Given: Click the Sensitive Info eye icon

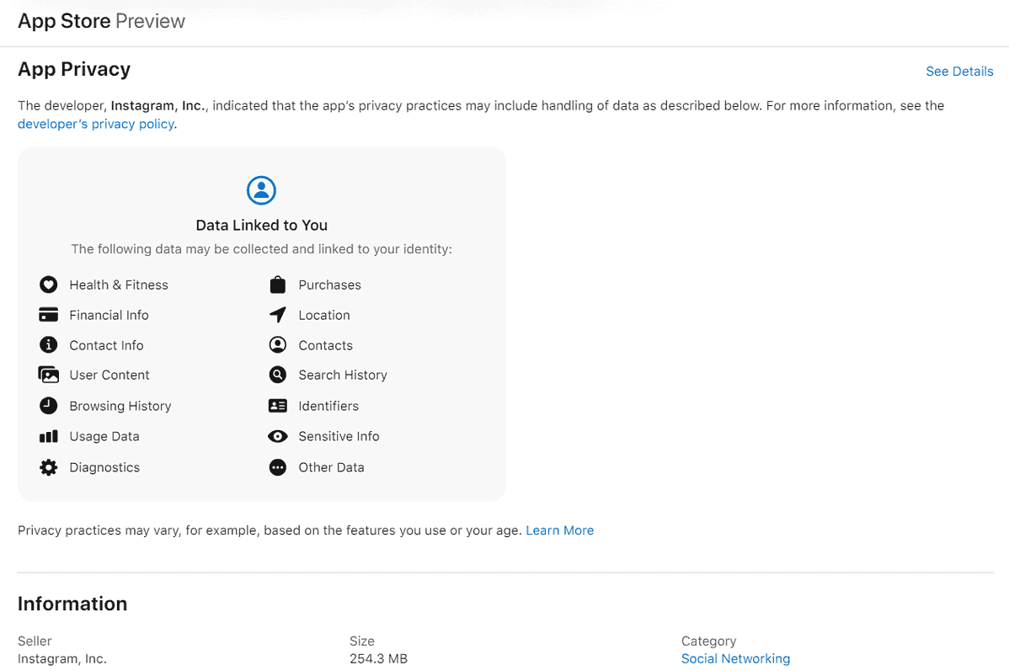Looking at the screenshot, I should (x=277, y=436).
